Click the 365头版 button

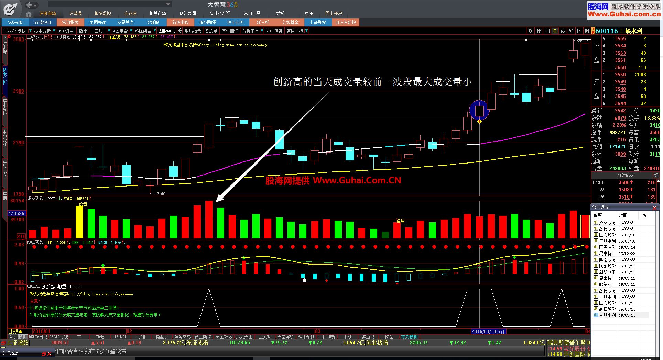click(x=15, y=22)
